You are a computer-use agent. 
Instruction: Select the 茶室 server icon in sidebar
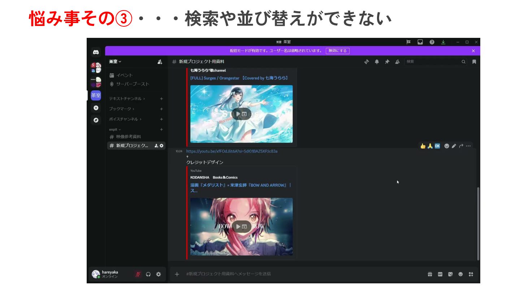(x=96, y=95)
